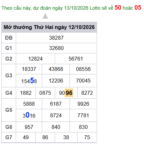
Task: Click G3 number 12206
Action: [56, 81]
